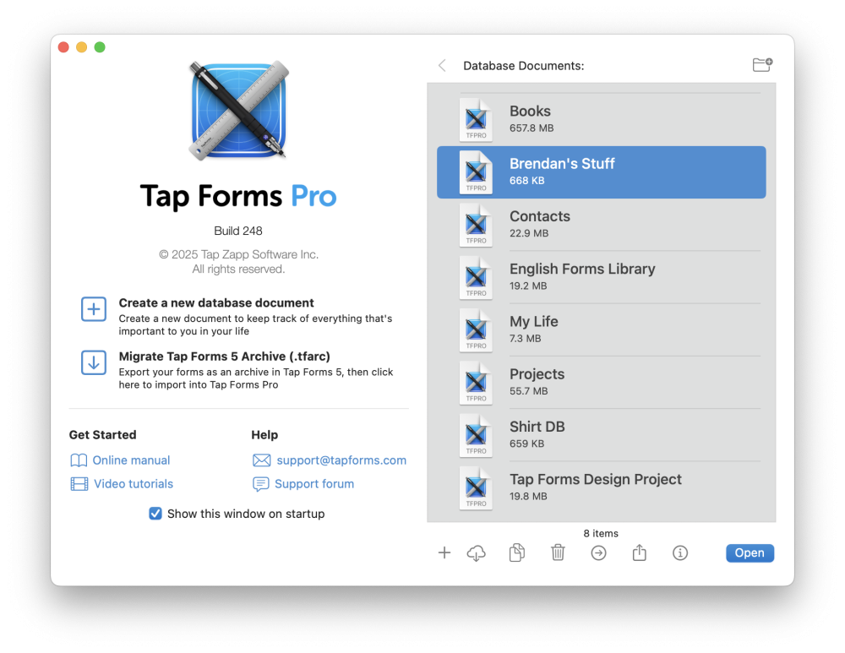
Task: Click the speech bubble icon beside Support forum
Action: point(261,484)
